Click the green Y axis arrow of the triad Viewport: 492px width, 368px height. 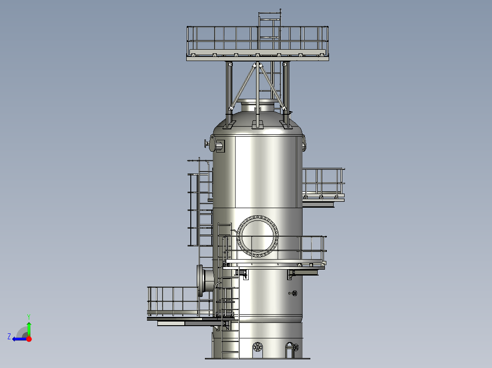point(29,329)
